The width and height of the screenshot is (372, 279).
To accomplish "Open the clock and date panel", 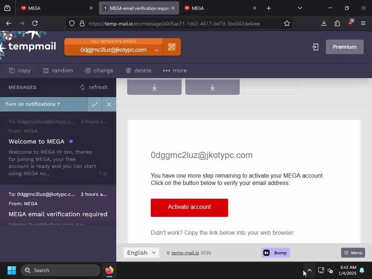I will (x=348, y=270).
